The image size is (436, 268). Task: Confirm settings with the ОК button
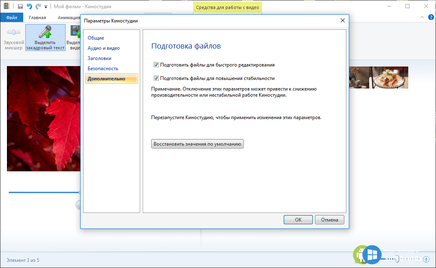298,219
